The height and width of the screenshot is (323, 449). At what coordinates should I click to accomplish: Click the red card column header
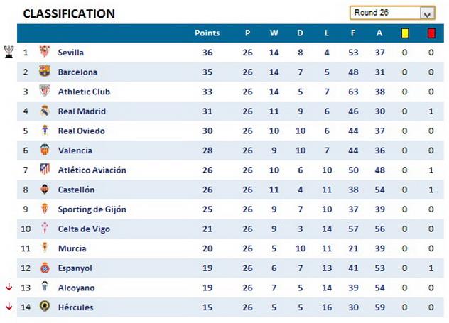431,33
